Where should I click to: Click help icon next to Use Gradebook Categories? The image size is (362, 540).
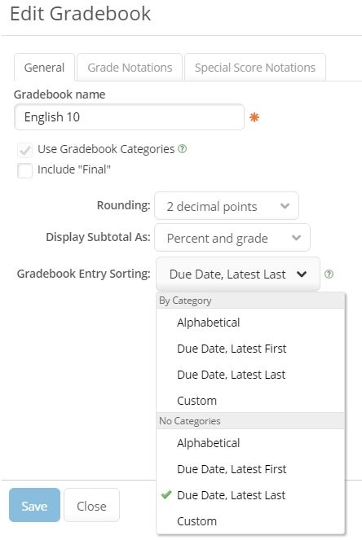[x=183, y=149]
